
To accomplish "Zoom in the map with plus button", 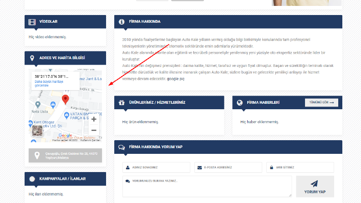I will point(94,119).
